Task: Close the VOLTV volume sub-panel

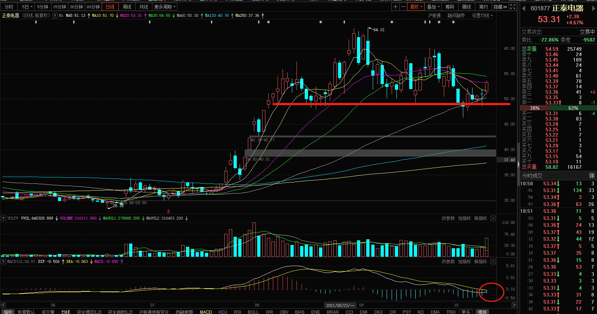Action: click(x=493, y=218)
